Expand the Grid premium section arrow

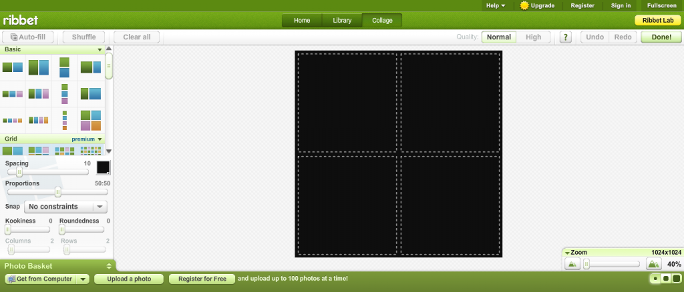tap(100, 139)
